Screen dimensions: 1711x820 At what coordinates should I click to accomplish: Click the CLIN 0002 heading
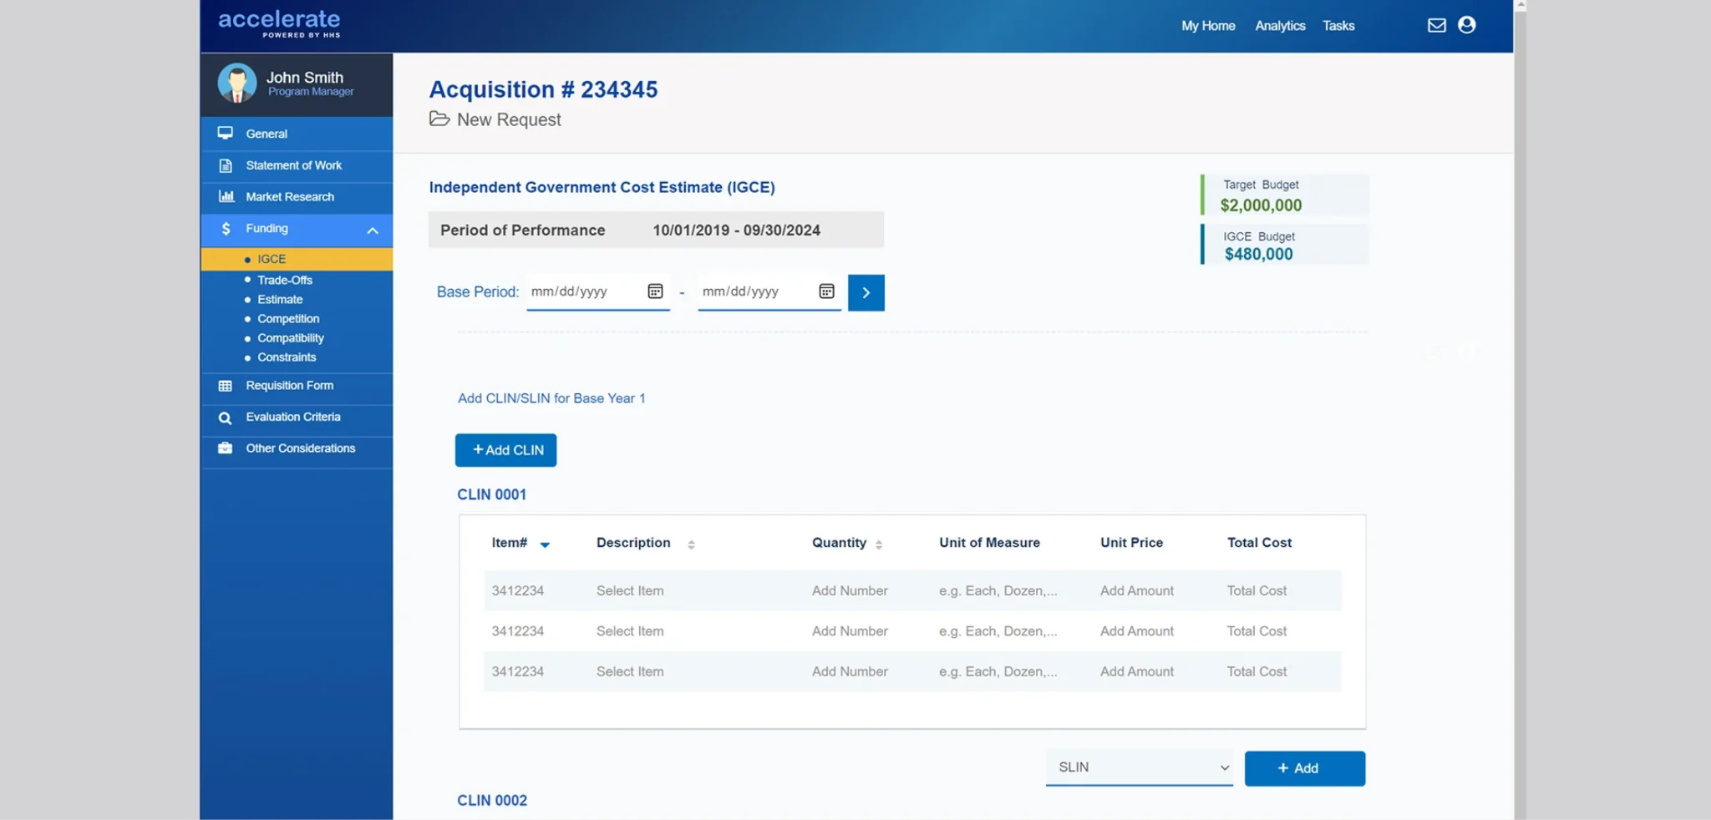[x=492, y=800]
